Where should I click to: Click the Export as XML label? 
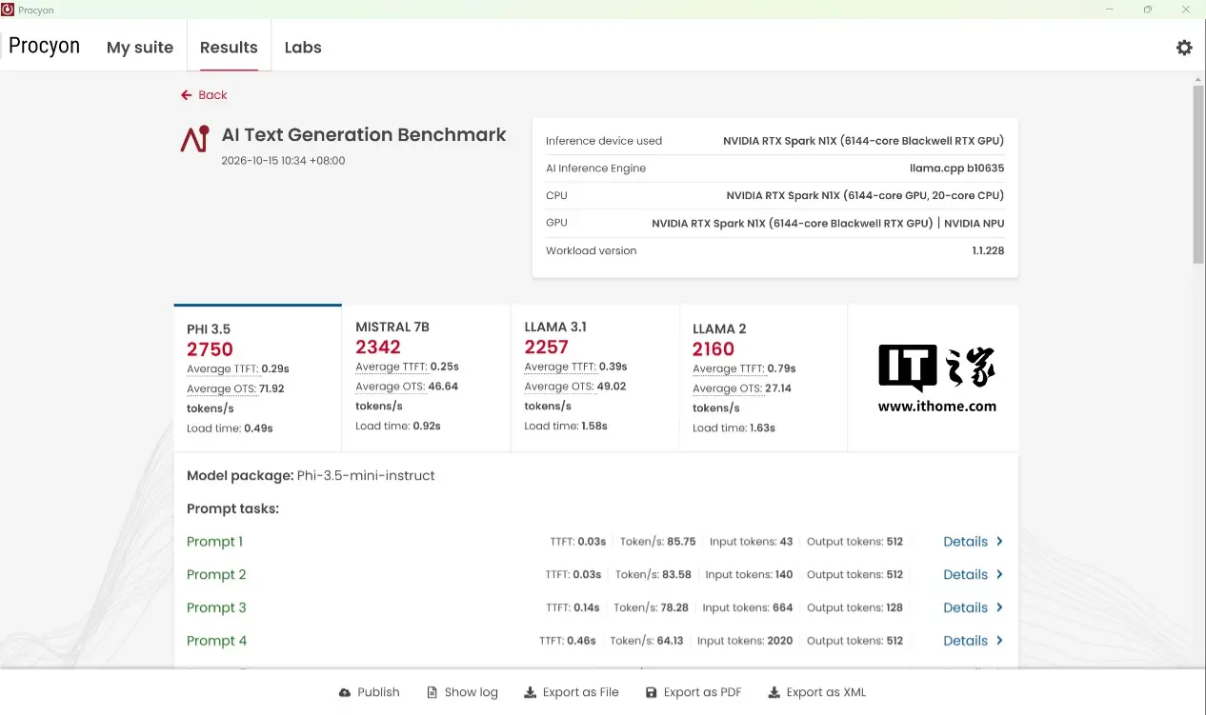[x=826, y=693]
